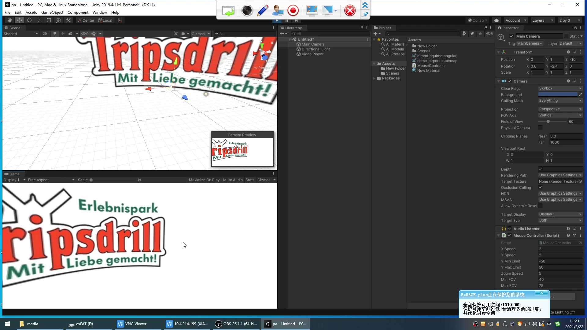
Task: Disable the Occlusion Culling checkbox
Action: click(540, 188)
